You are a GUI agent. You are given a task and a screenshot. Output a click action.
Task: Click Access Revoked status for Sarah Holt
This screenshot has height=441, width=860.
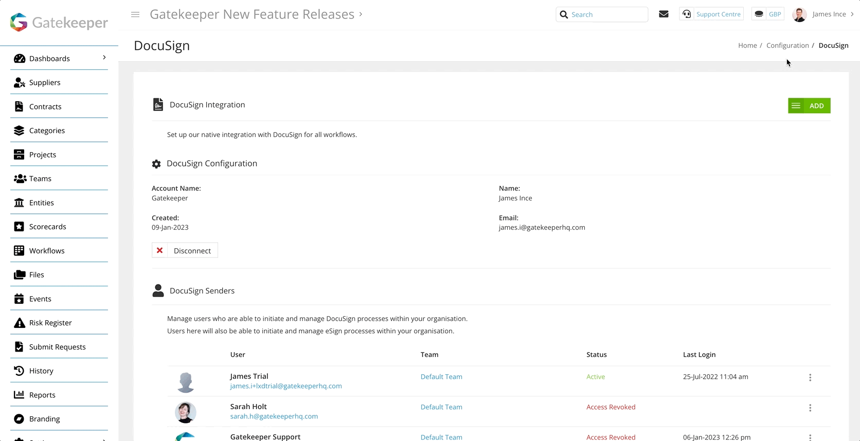coord(611,407)
